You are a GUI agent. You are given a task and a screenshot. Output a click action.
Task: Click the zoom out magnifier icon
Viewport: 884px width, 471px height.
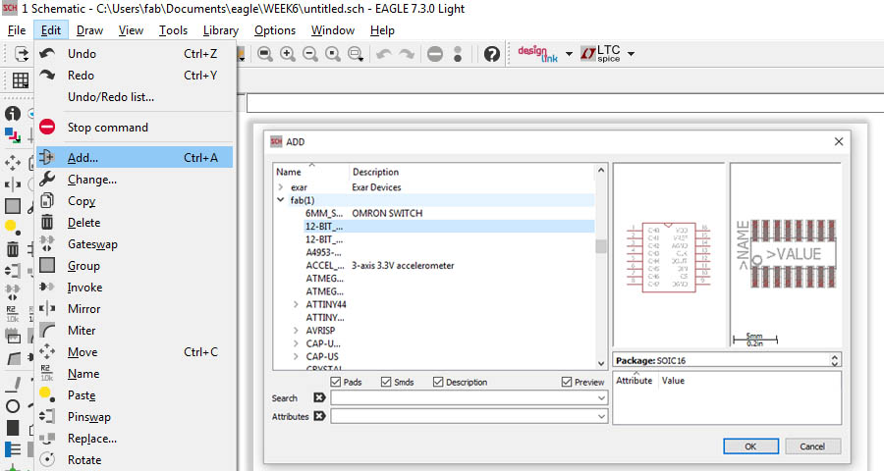point(310,54)
